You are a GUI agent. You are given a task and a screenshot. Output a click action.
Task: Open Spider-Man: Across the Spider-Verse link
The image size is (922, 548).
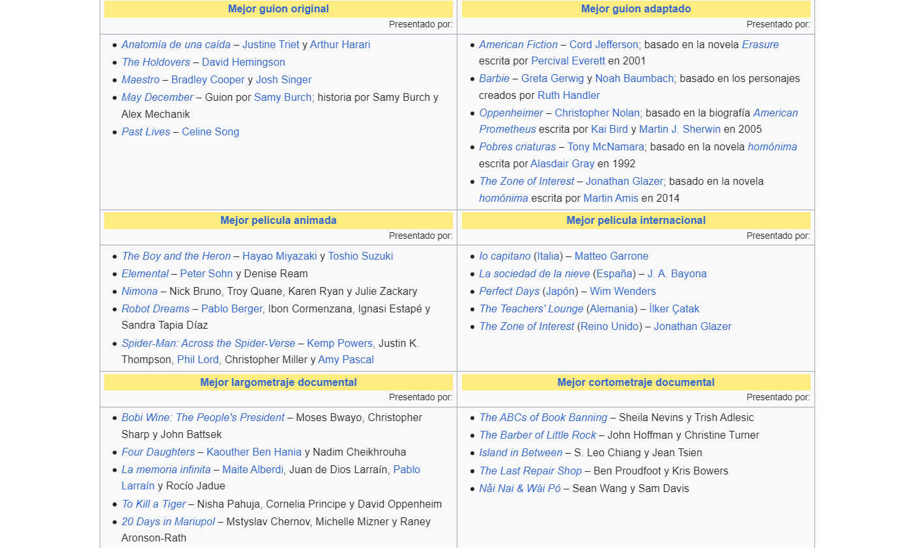[x=209, y=344]
